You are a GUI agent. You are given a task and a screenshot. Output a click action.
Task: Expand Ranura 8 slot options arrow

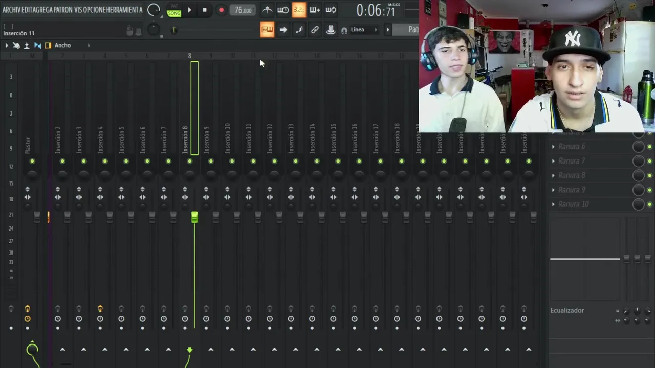pyautogui.click(x=553, y=175)
